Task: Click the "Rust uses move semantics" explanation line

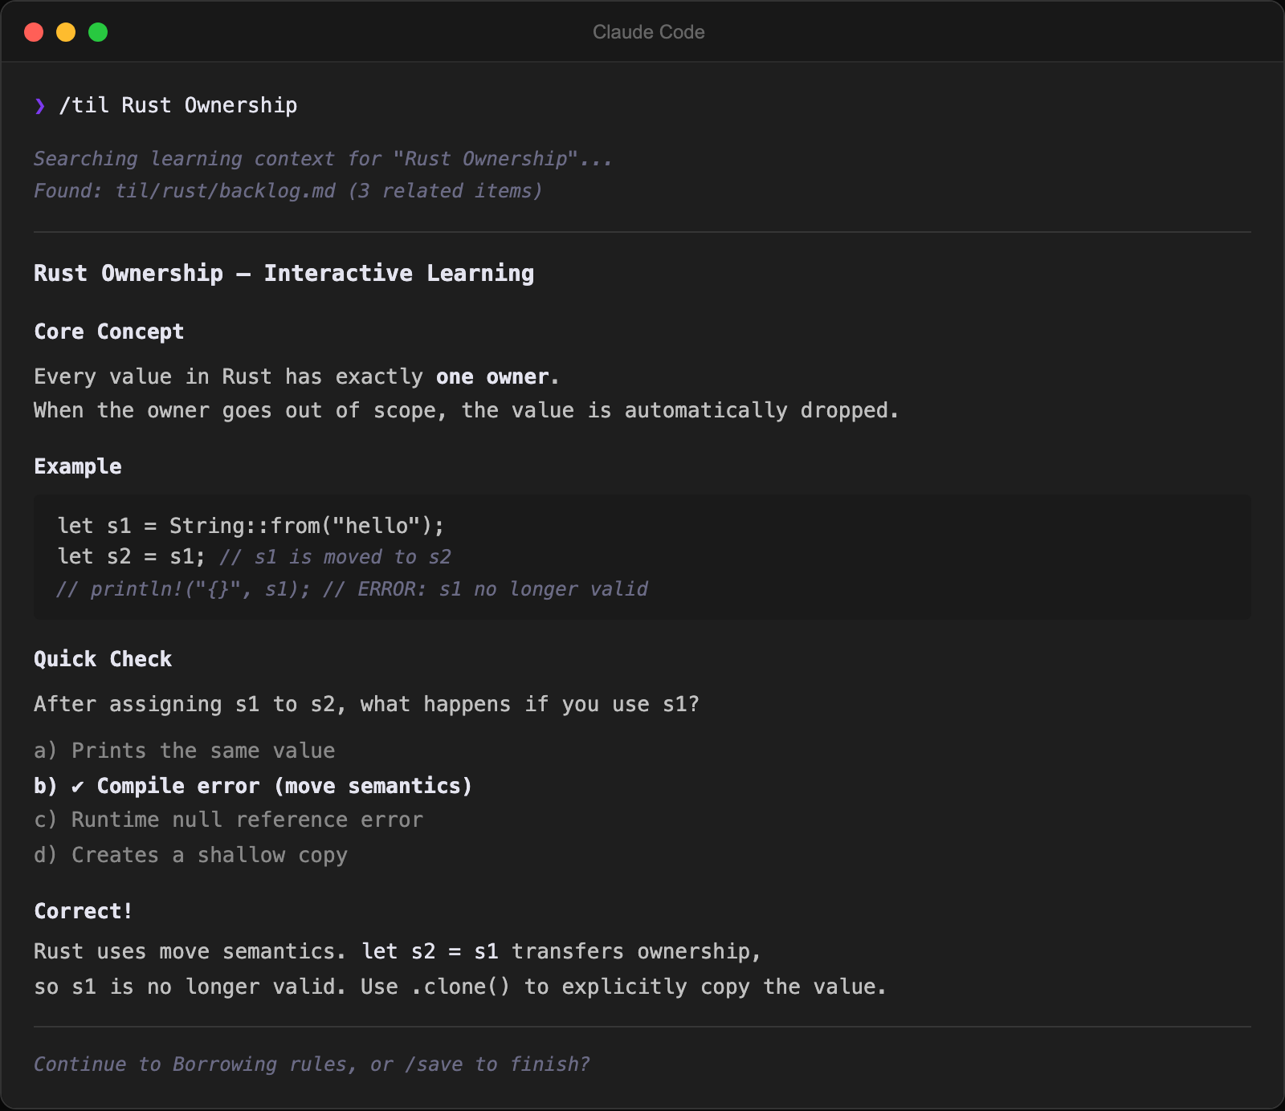Action: (398, 951)
